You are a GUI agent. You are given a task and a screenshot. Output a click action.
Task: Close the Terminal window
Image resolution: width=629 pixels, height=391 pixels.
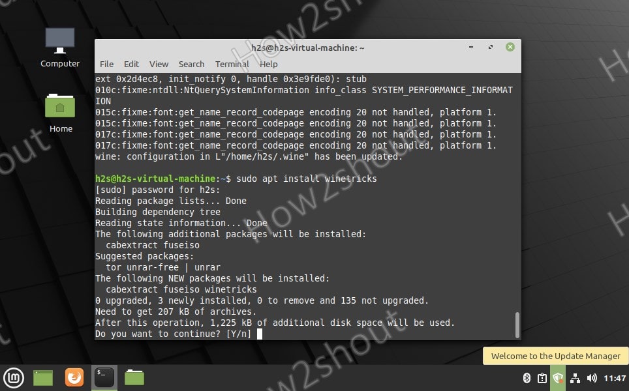pos(510,48)
